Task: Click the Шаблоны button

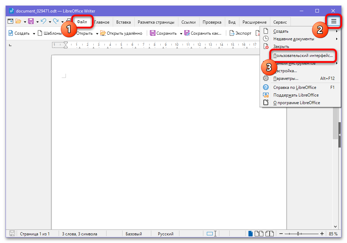Action: [x=50, y=33]
